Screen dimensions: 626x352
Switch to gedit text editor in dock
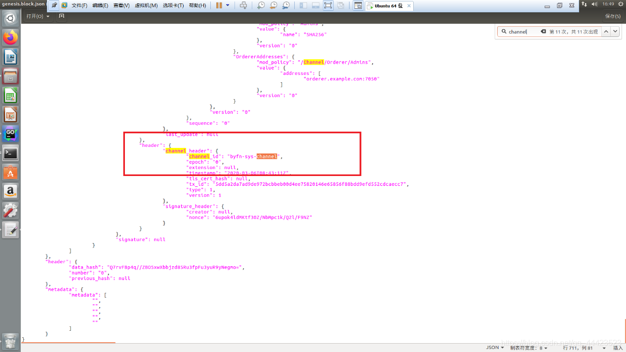tap(10, 230)
